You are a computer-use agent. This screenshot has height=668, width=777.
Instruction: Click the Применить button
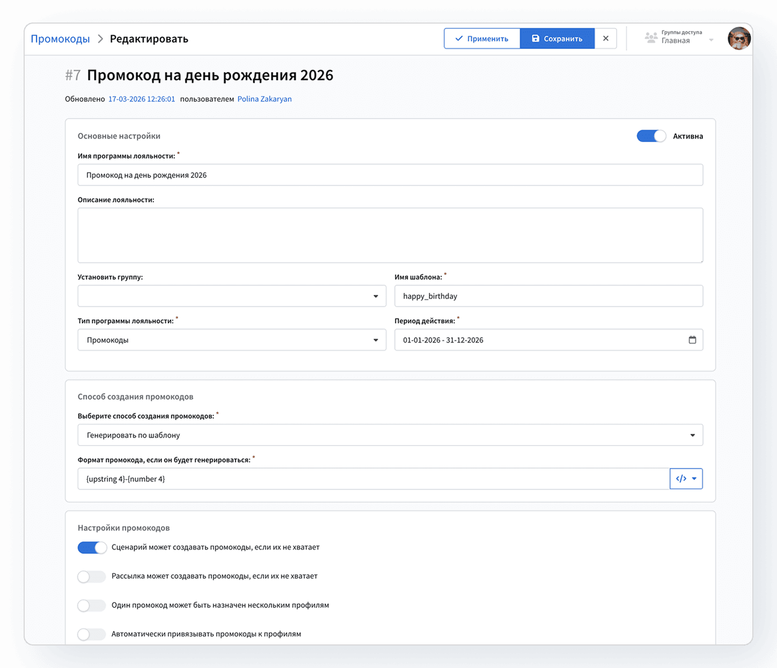(x=481, y=38)
